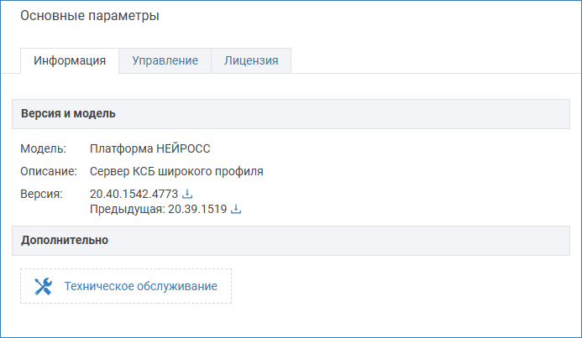The height and width of the screenshot is (338, 582).
Task: Click the Дополнительно section header
Action: pos(291,241)
